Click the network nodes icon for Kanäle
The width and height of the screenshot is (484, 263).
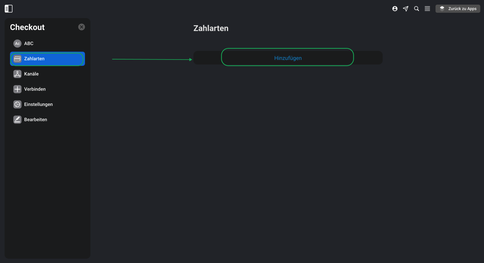coord(17,74)
